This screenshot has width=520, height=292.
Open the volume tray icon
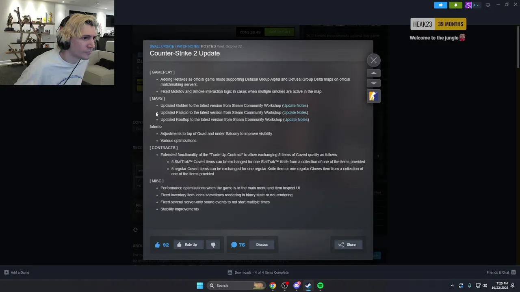coord(485,286)
